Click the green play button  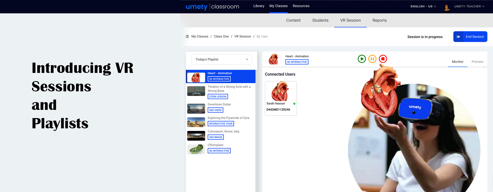coord(362,59)
